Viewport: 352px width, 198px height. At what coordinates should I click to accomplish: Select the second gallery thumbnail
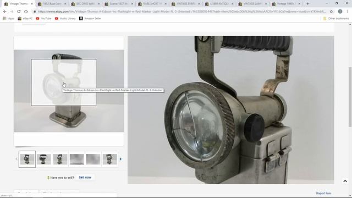tap(44, 159)
